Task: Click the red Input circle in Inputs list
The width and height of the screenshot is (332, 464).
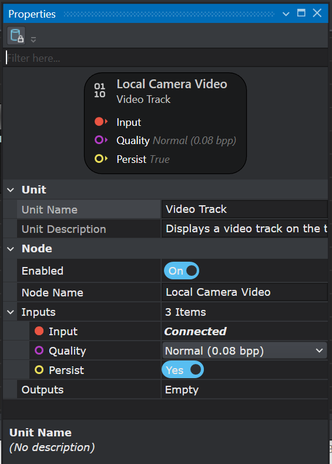Action: click(39, 331)
